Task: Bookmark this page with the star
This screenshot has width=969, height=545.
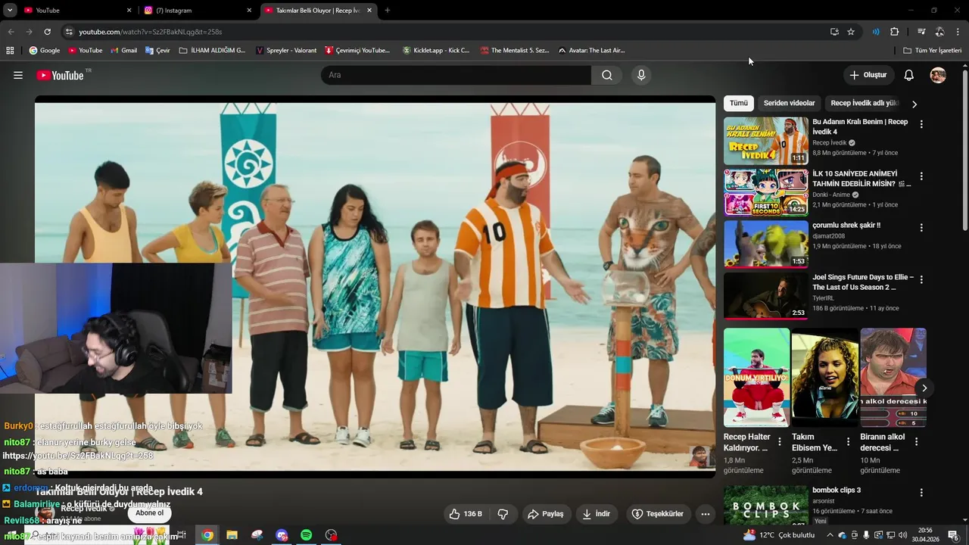Action: pyautogui.click(x=851, y=32)
